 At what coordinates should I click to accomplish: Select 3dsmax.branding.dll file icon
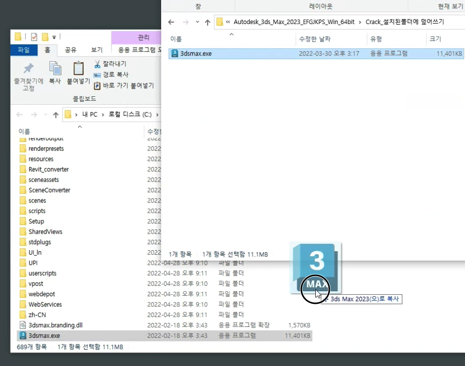click(x=23, y=325)
